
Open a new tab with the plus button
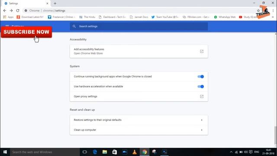[55, 3]
